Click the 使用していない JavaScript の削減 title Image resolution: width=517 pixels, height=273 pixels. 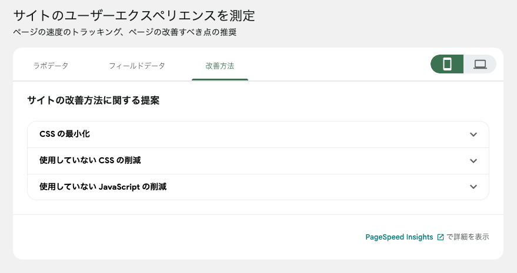tap(103, 187)
